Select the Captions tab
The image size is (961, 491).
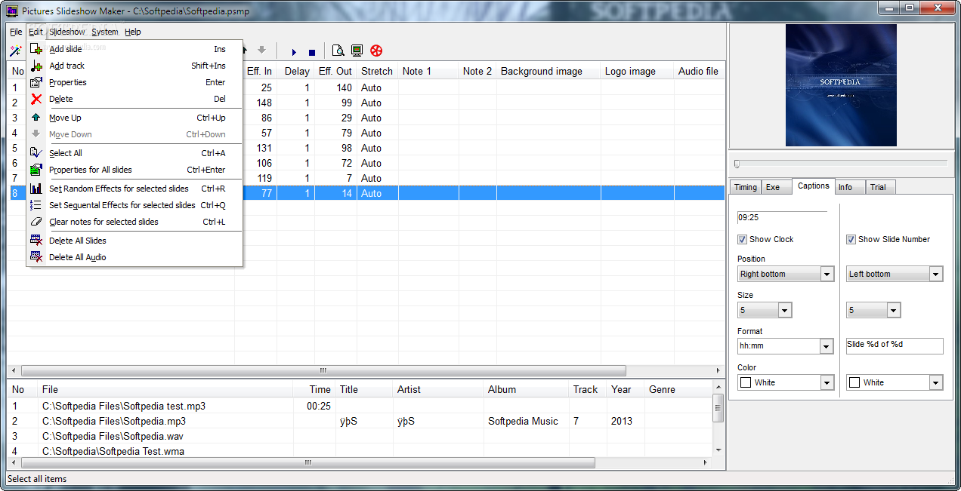(813, 186)
